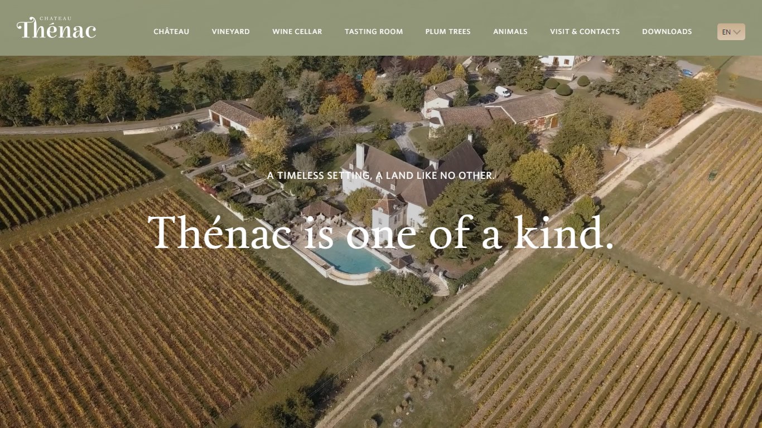
Task: Open the Wine Cellar section
Action: pyautogui.click(x=297, y=32)
